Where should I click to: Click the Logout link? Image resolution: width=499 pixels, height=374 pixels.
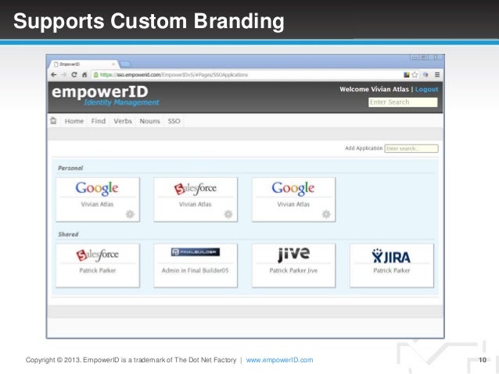tap(426, 89)
